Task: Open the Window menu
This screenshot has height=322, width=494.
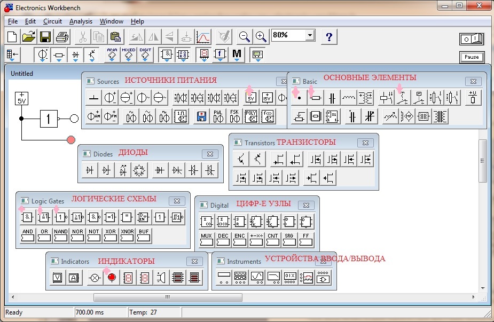Action: pos(112,21)
